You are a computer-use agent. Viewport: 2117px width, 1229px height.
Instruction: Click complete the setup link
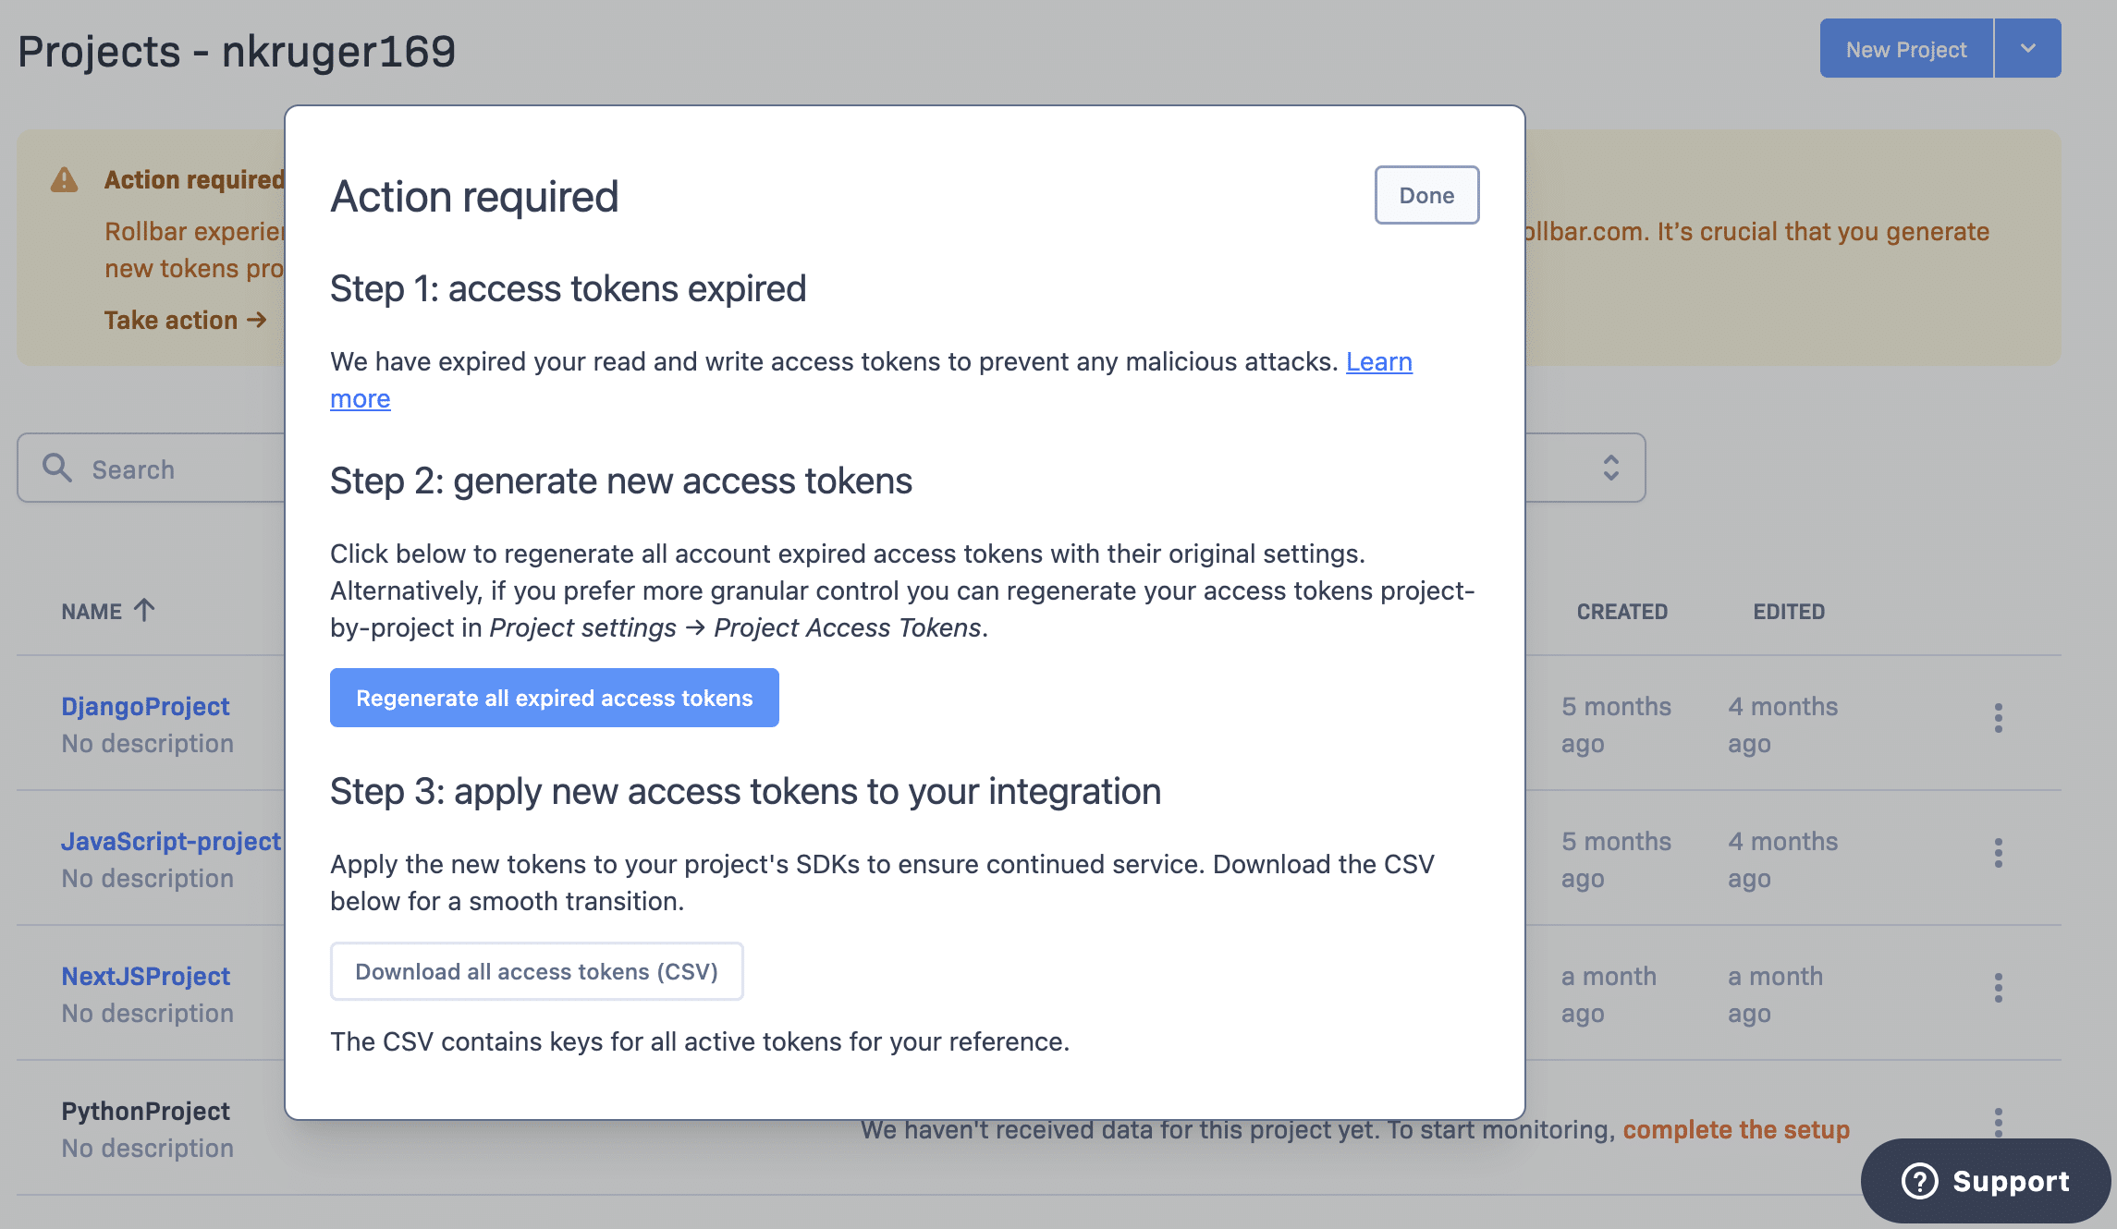point(1735,1129)
